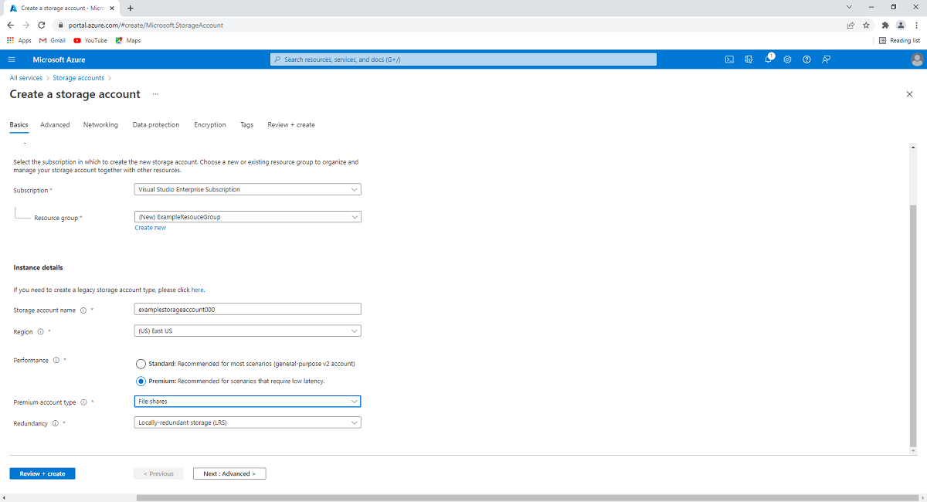The height and width of the screenshot is (502, 927).
Task: Click the form scrollbar's up arrow
Action: click(x=914, y=147)
